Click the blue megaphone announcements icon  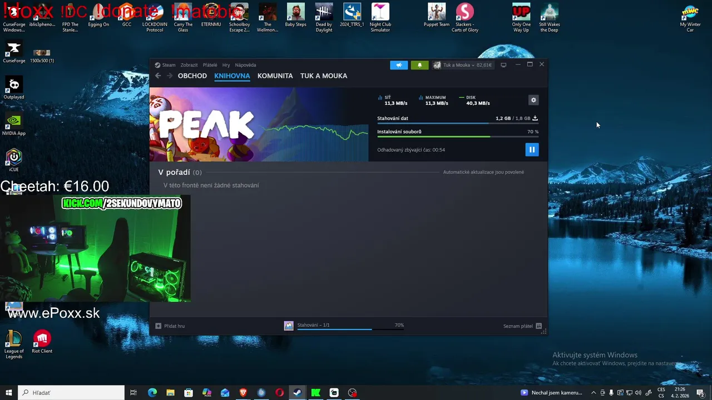399,65
